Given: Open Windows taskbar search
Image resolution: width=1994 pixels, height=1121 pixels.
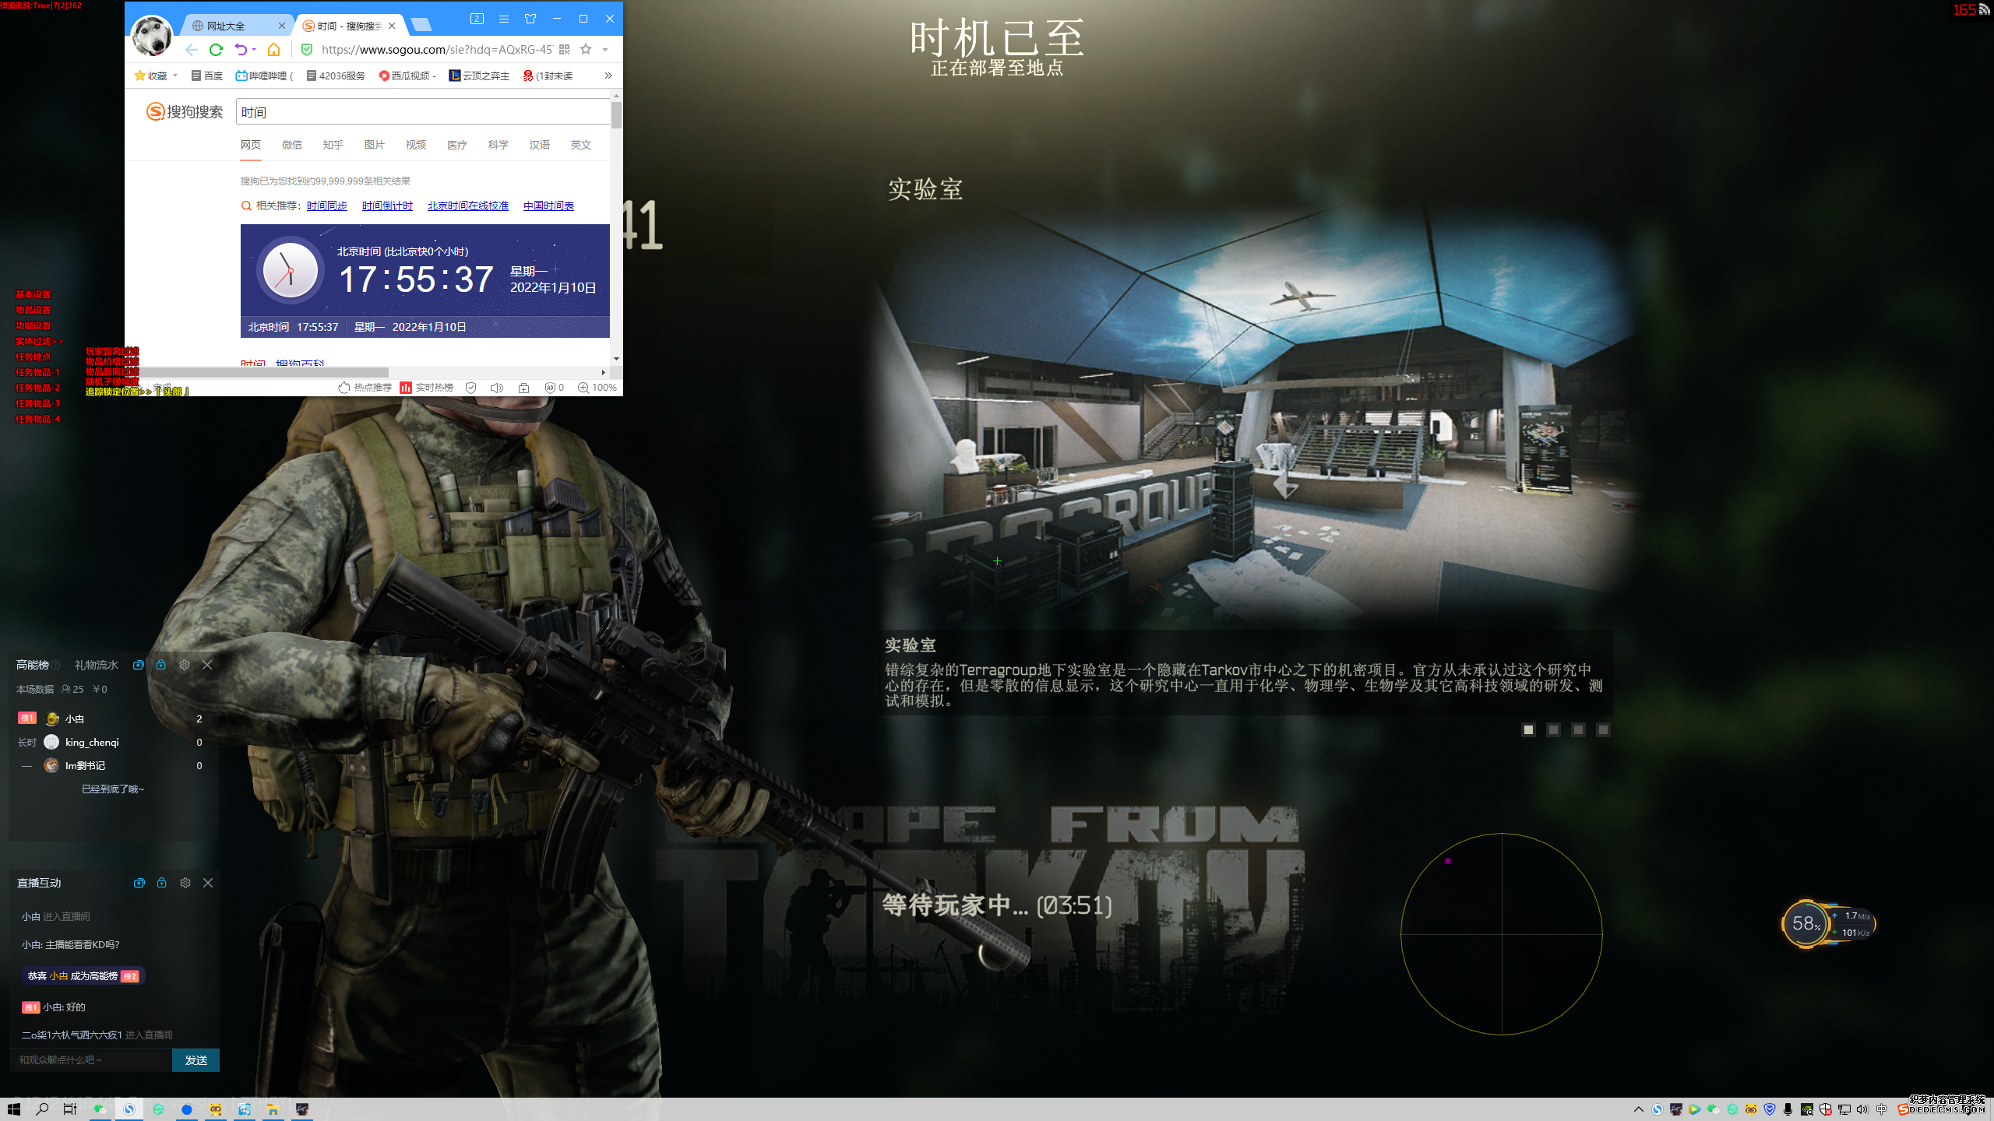Looking at the screenshot, I should 42,1109.
